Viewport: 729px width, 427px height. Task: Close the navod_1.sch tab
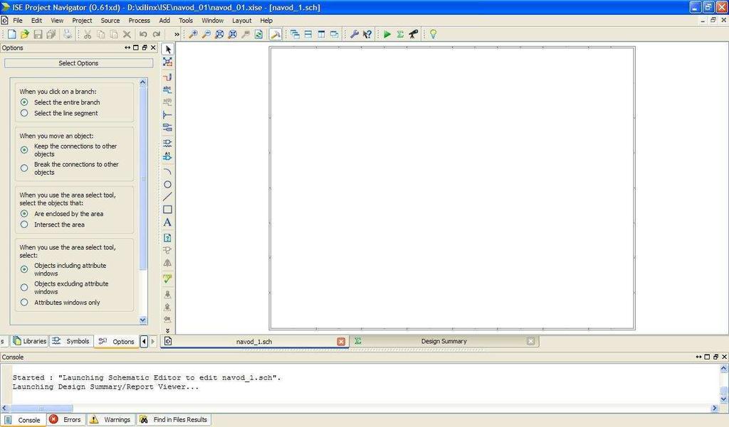coord(341,342)
